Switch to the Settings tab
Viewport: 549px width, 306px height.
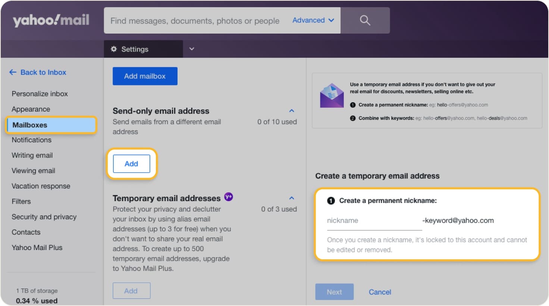point(135,49)
